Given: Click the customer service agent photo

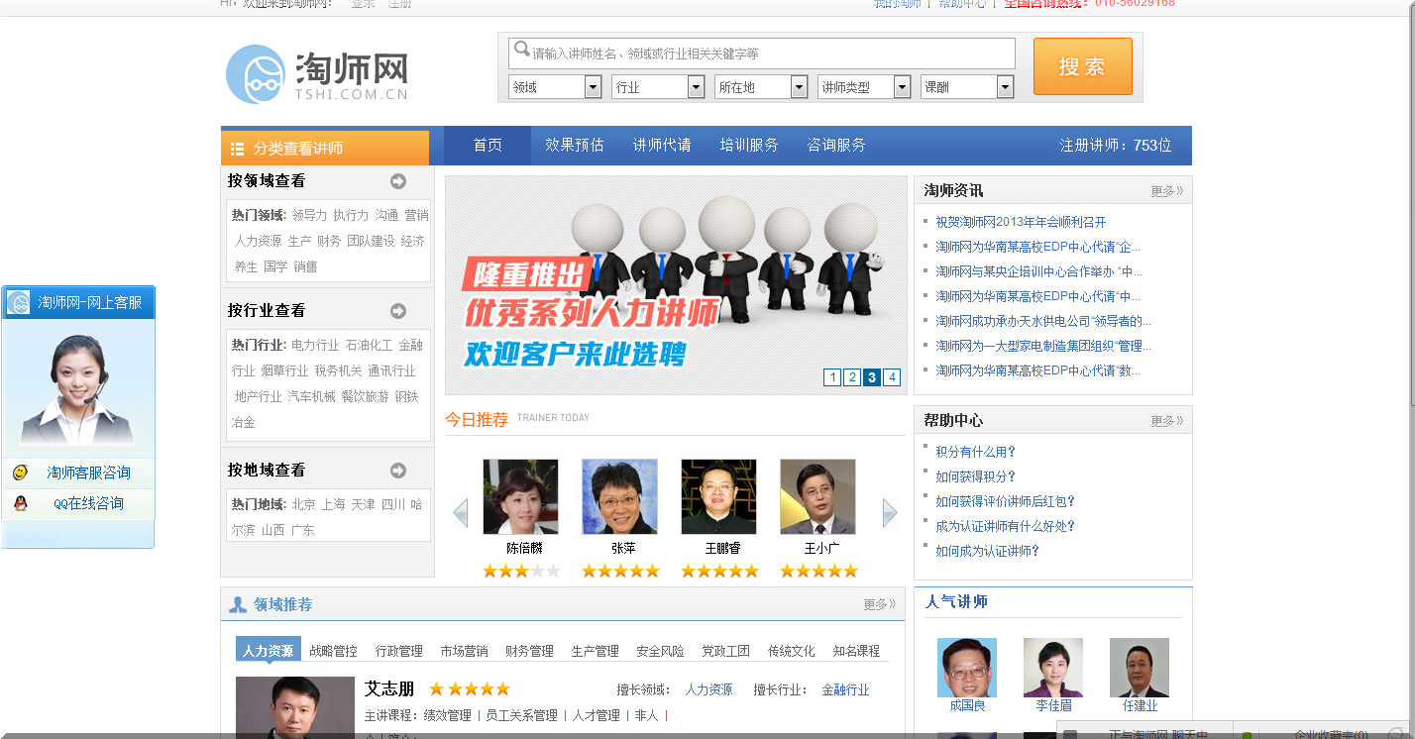Looking at the screenshot, I should coord(77,388).
